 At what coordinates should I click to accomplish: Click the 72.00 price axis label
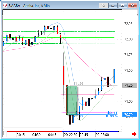[x=129, y=39]
